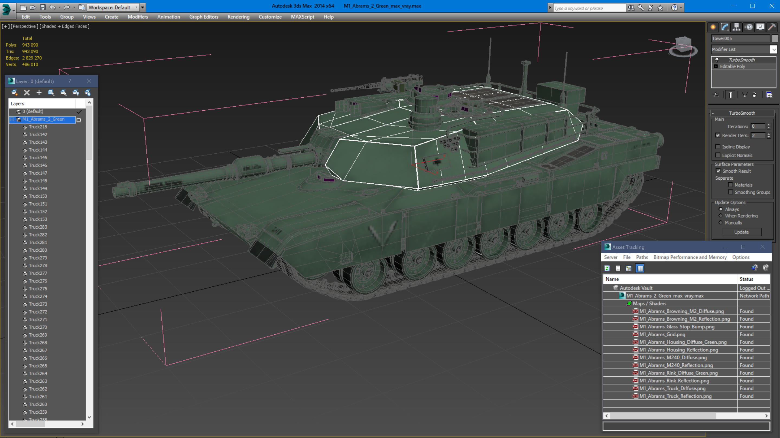Click Table View icon in Asset Tracking
The height and width of the screenshot is (438, 780).
tap(640, 268)
